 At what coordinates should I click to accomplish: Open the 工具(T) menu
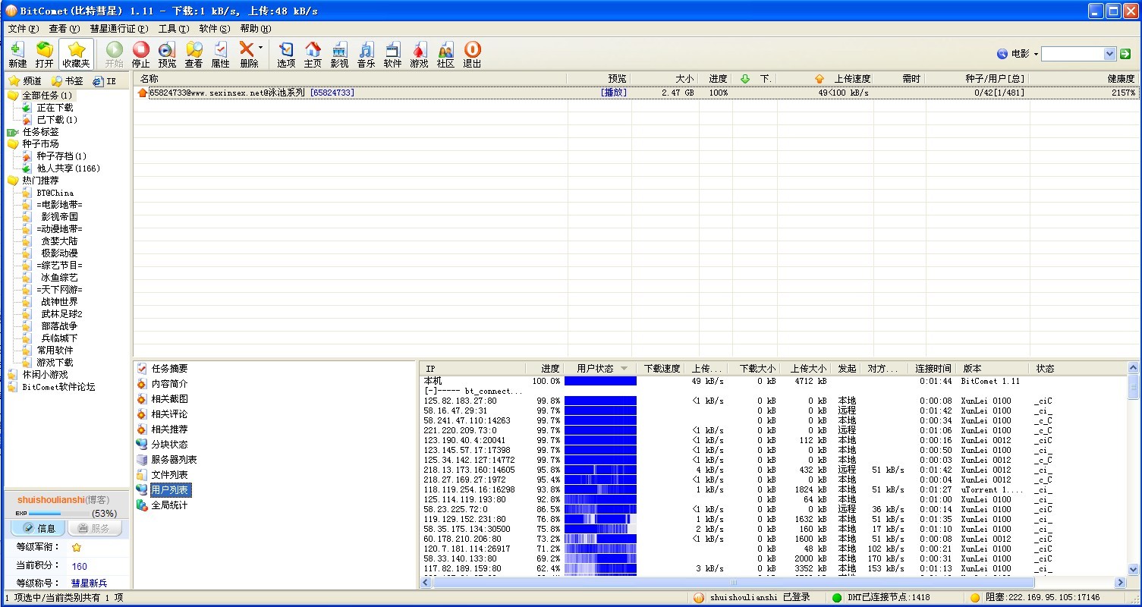click(173, 29)
